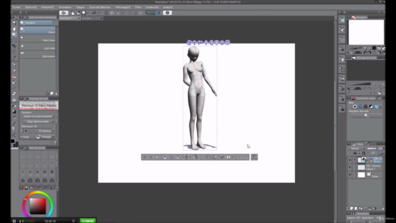Image resolution: width=396 pixels, height=223 pixels.
Task: Open the Objet sélectionnable dropdown
Action: coord(39,121)
